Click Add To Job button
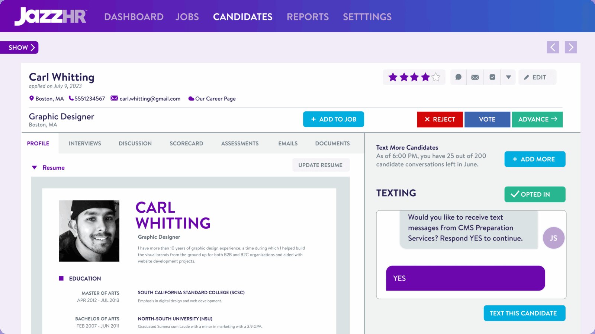 pyautogui.click(x=333, y=119)
